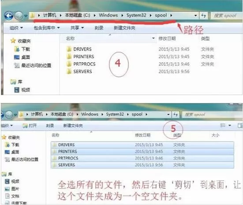This screenshot has width=243, height=205.
Task: Select System32 breadcrumb in the upper window
Action: click(x=136, y=15)
